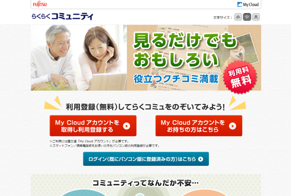
Task: Click the らくらくコミュニティ site logo
Action: pyautogui.click(x=62, y=17)
